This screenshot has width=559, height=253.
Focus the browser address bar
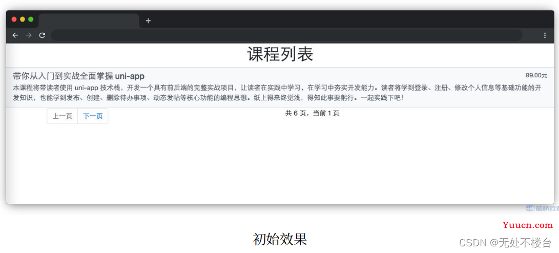(x=286, y=35)
